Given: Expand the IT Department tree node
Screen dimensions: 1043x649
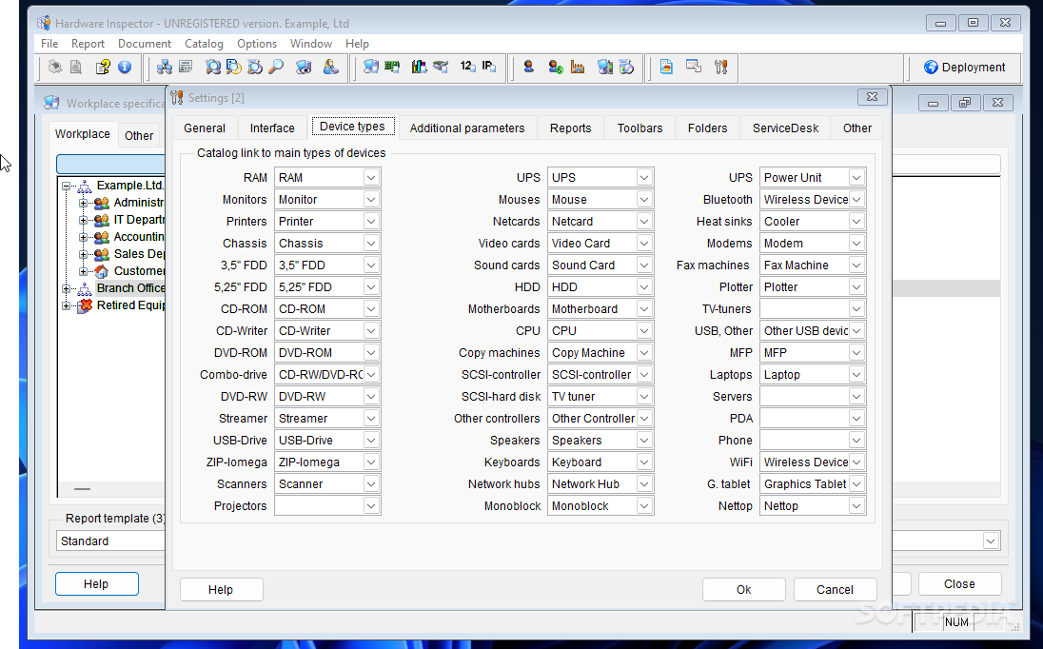Looking at the screenshot, I should 83,220.
